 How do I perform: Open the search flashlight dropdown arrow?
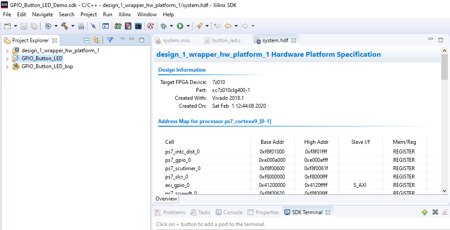tap(207, 26)
